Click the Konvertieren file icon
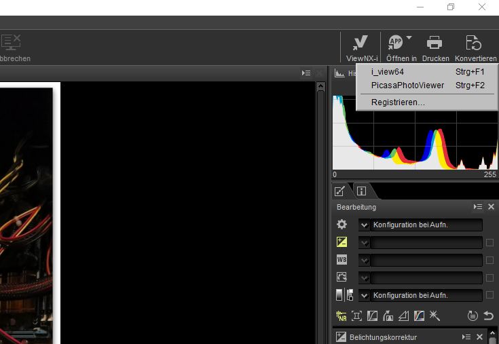 click(473, 42)
